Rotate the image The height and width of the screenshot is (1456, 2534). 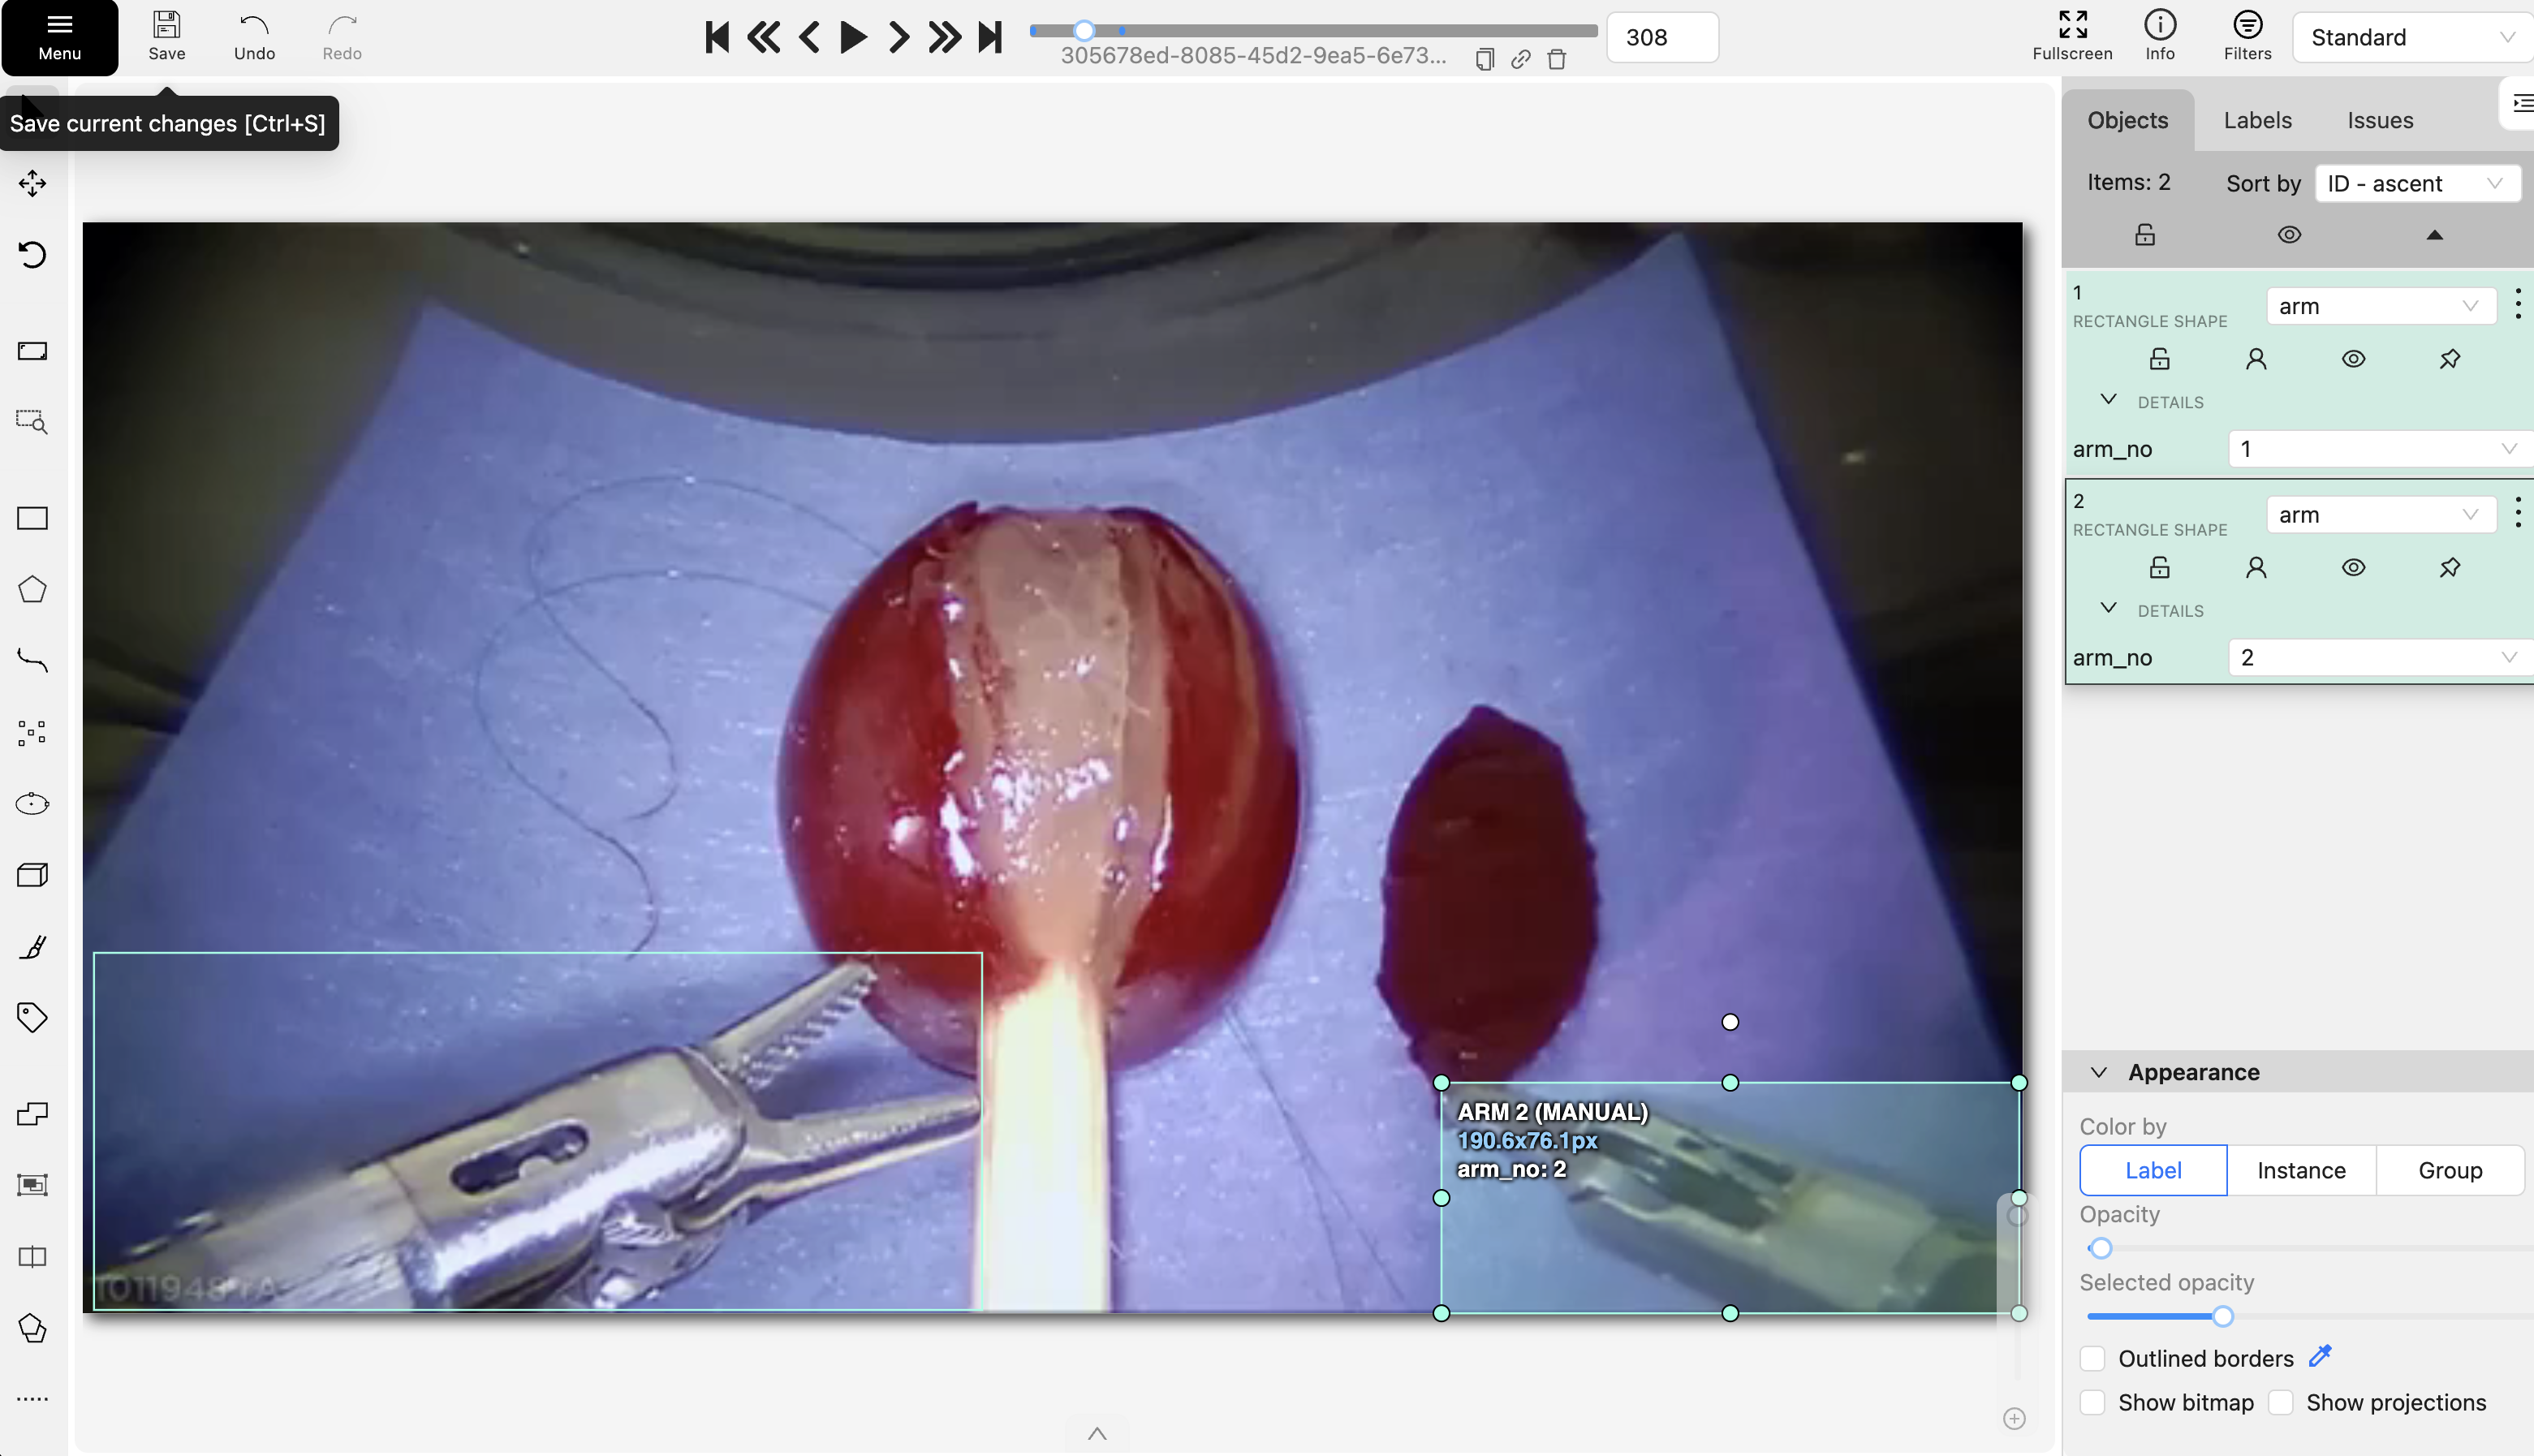(x=32, y=254)
